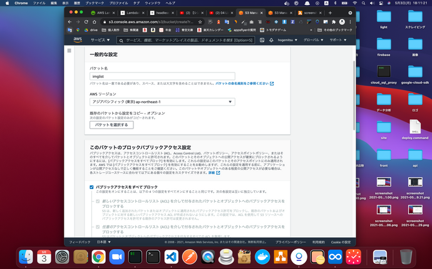432x269 pixels.
Task: Open the 楽天カレンダー bookmark
Action: (210, 30)
